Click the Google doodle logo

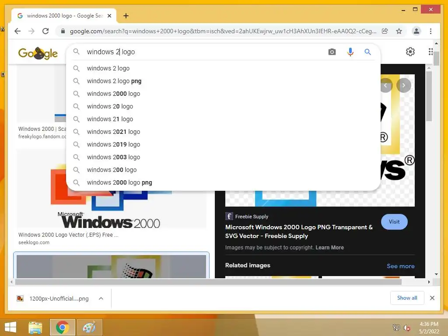[38, 53]
